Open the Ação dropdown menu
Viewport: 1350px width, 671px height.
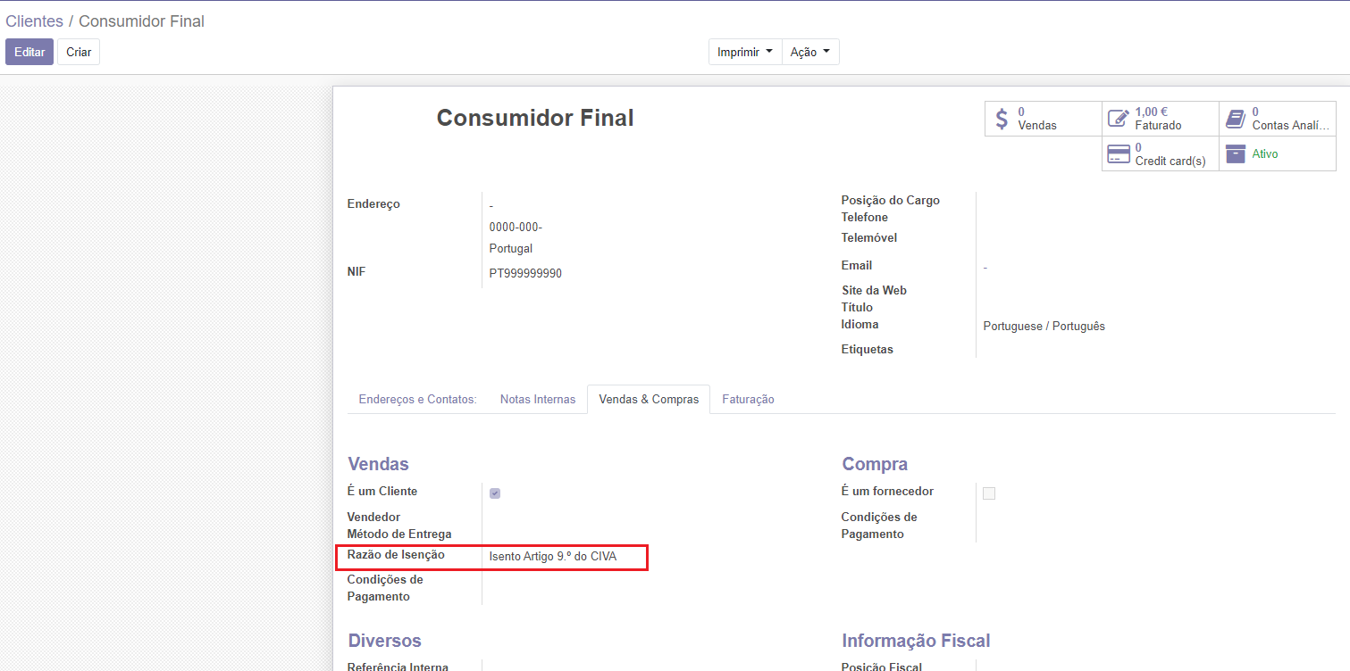coord(809,53)
